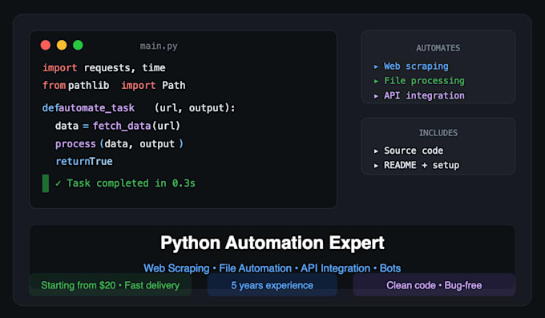545x318 pixels.
Task: Click the arrow bullet beside API integration
Action: coord(376,96)
